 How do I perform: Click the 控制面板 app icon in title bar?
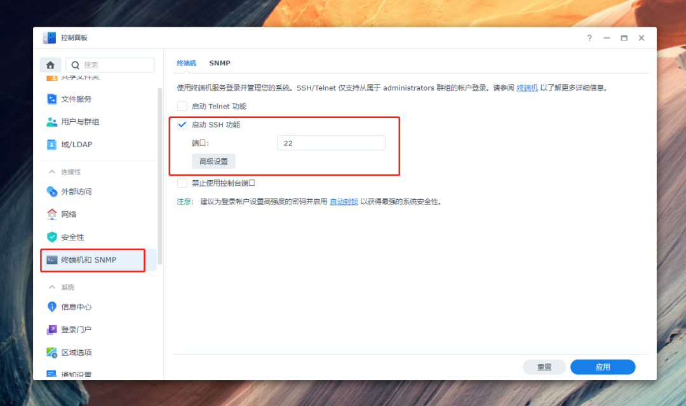pos(50,37)
